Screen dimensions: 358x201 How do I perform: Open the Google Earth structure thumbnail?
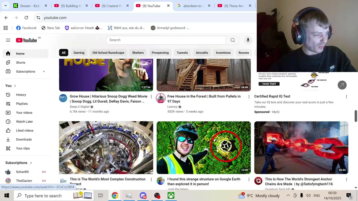point(204,147)
